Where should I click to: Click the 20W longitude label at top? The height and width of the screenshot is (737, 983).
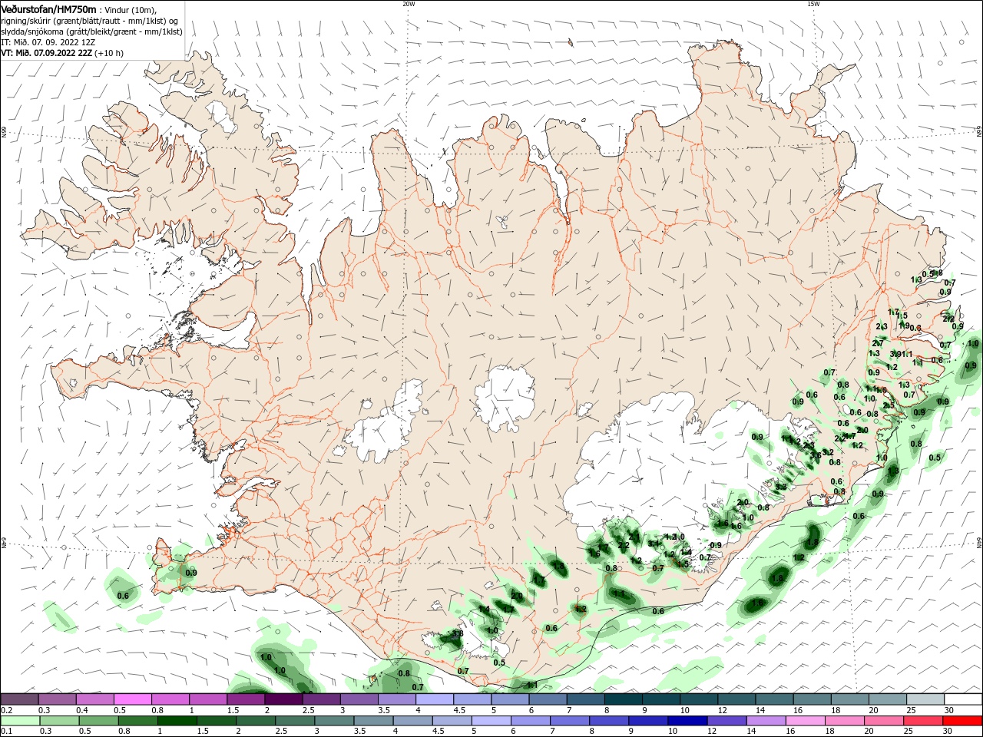[x=409, y=4]
